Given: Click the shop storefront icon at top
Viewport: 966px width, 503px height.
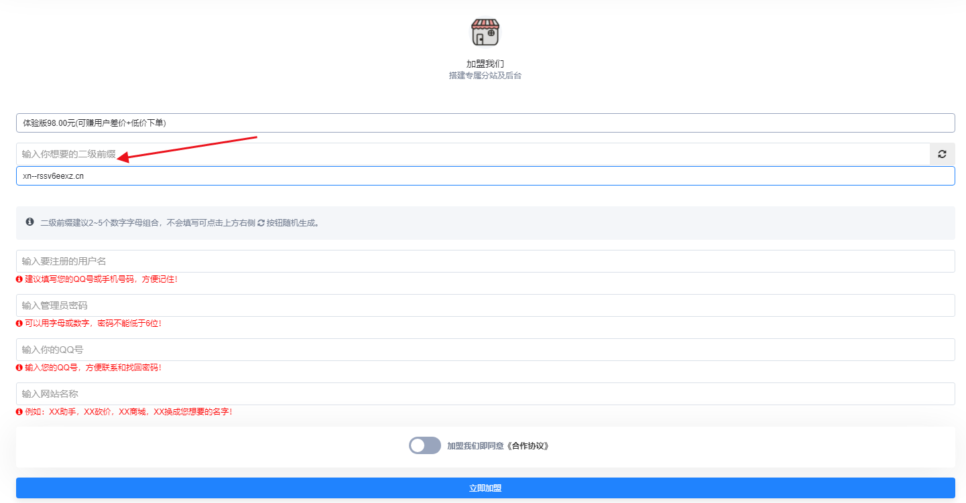Looking at the screenshot, I should (485, 31).
